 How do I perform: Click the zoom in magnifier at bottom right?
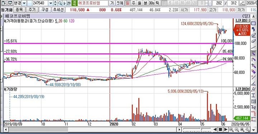tap(232, 129)
